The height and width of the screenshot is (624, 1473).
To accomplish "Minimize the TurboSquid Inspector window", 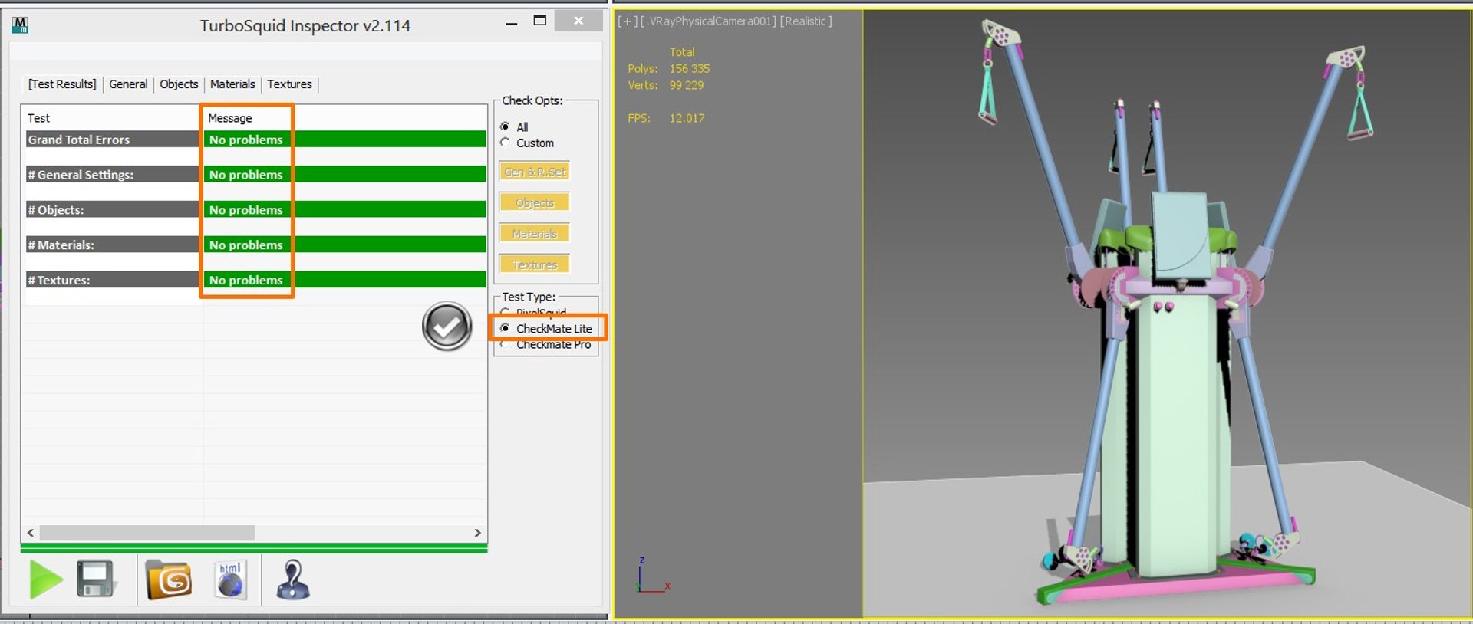I will coord(512,22).
